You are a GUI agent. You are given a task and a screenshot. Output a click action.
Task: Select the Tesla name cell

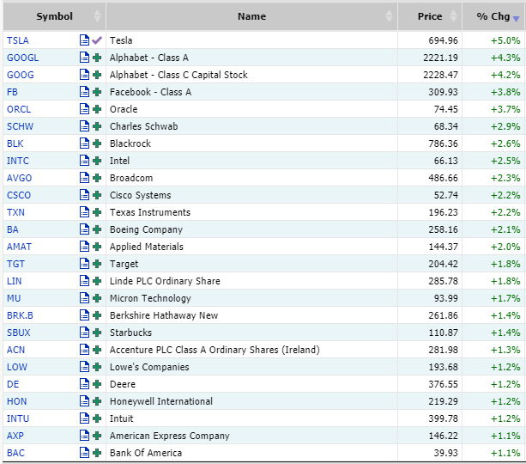point(251,40)
